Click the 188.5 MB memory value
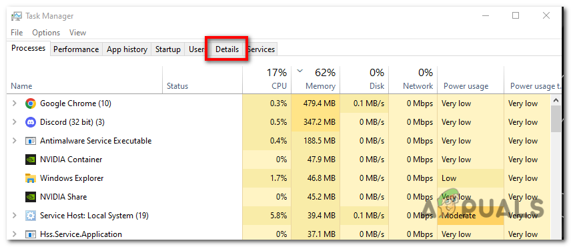This screenshot has height=247, width=571. click(x=319, y=141)
